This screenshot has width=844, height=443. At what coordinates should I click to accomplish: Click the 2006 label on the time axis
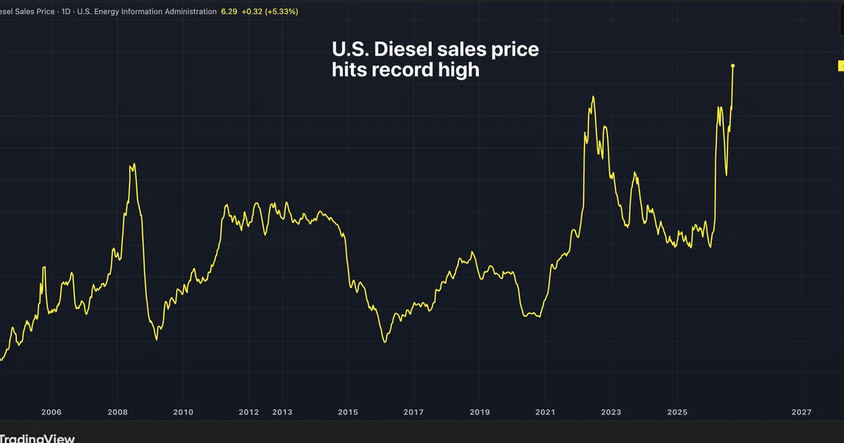pyautogui.click(x=51, y=412)
